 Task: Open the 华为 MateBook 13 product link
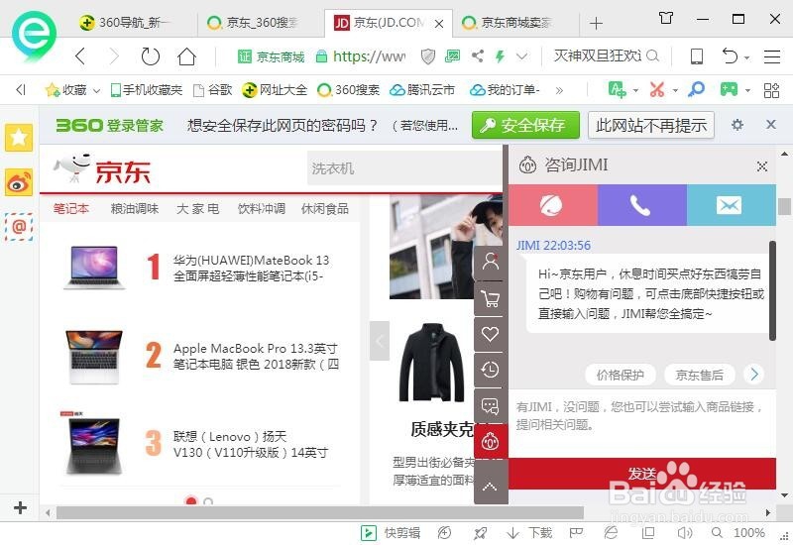click(x=252, y=268)
